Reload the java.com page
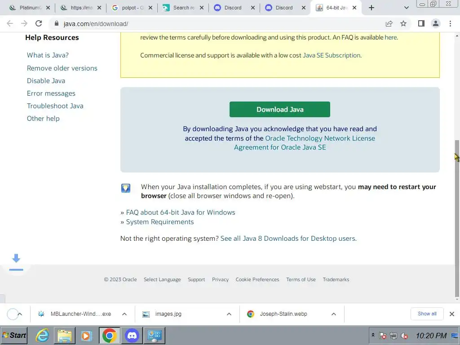The width and height of the screenshot is (460, 345). coord(39,23)
